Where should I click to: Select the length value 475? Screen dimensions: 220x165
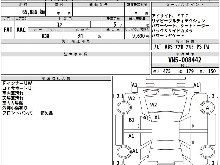coord(167,71)
